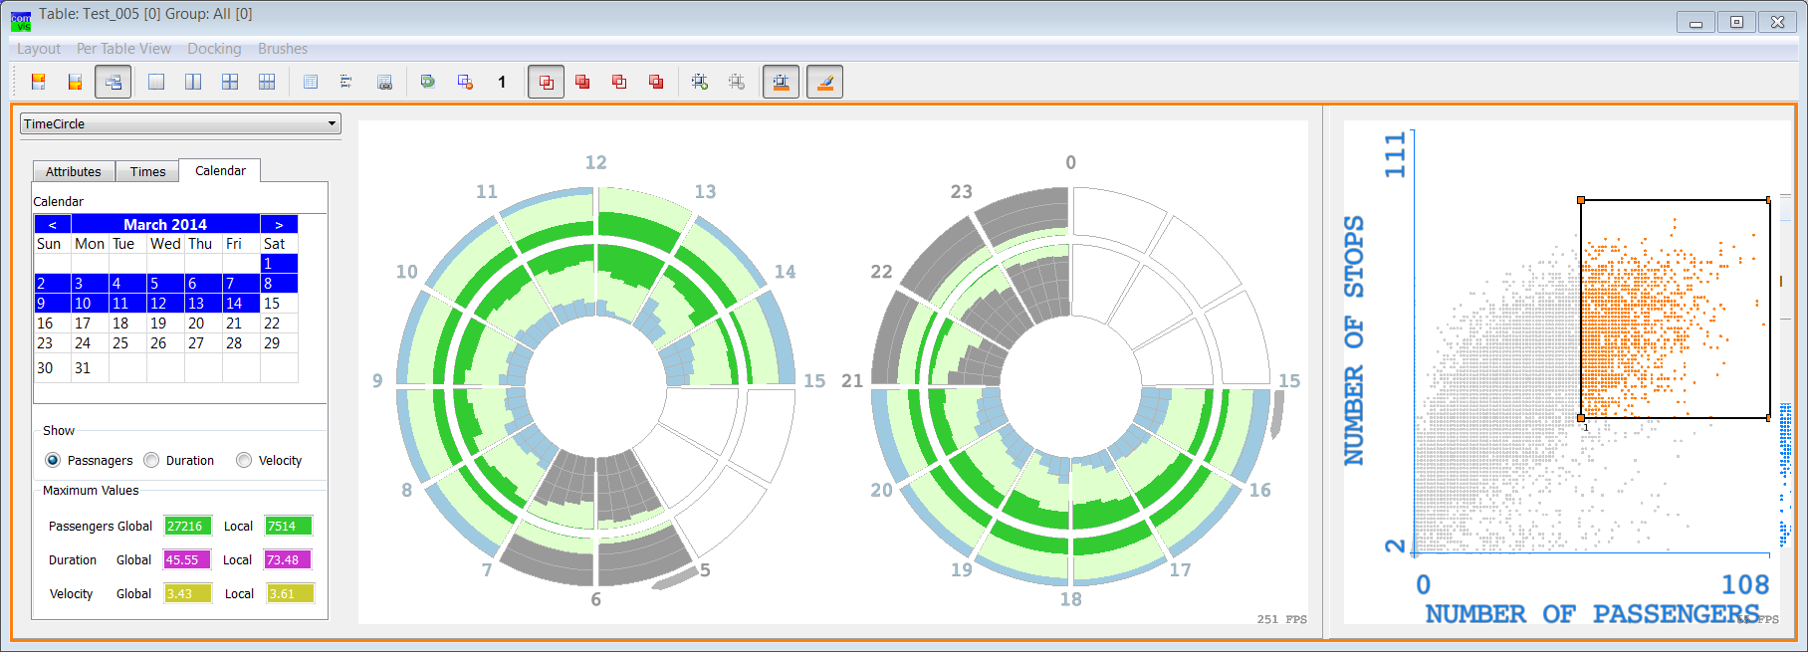The width and height of the screenshot is (1808, 652).
Task: Toggle the rectangle brush tool with orange underline
Action: (782, 82)
